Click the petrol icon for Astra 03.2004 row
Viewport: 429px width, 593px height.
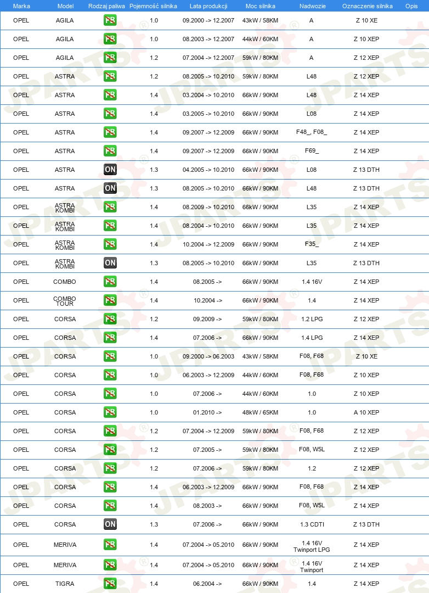(x=110, y=94)
